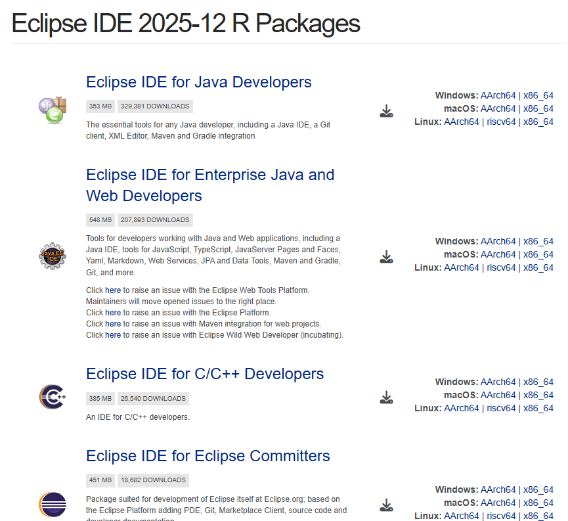Download Java Developers macOS x86_64
Screen dimensions: 568x521
[538, 108]
